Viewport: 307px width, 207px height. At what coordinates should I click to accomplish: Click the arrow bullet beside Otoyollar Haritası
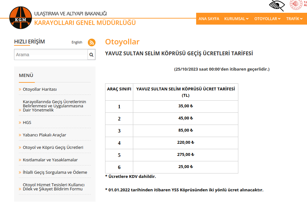point(20,89)
